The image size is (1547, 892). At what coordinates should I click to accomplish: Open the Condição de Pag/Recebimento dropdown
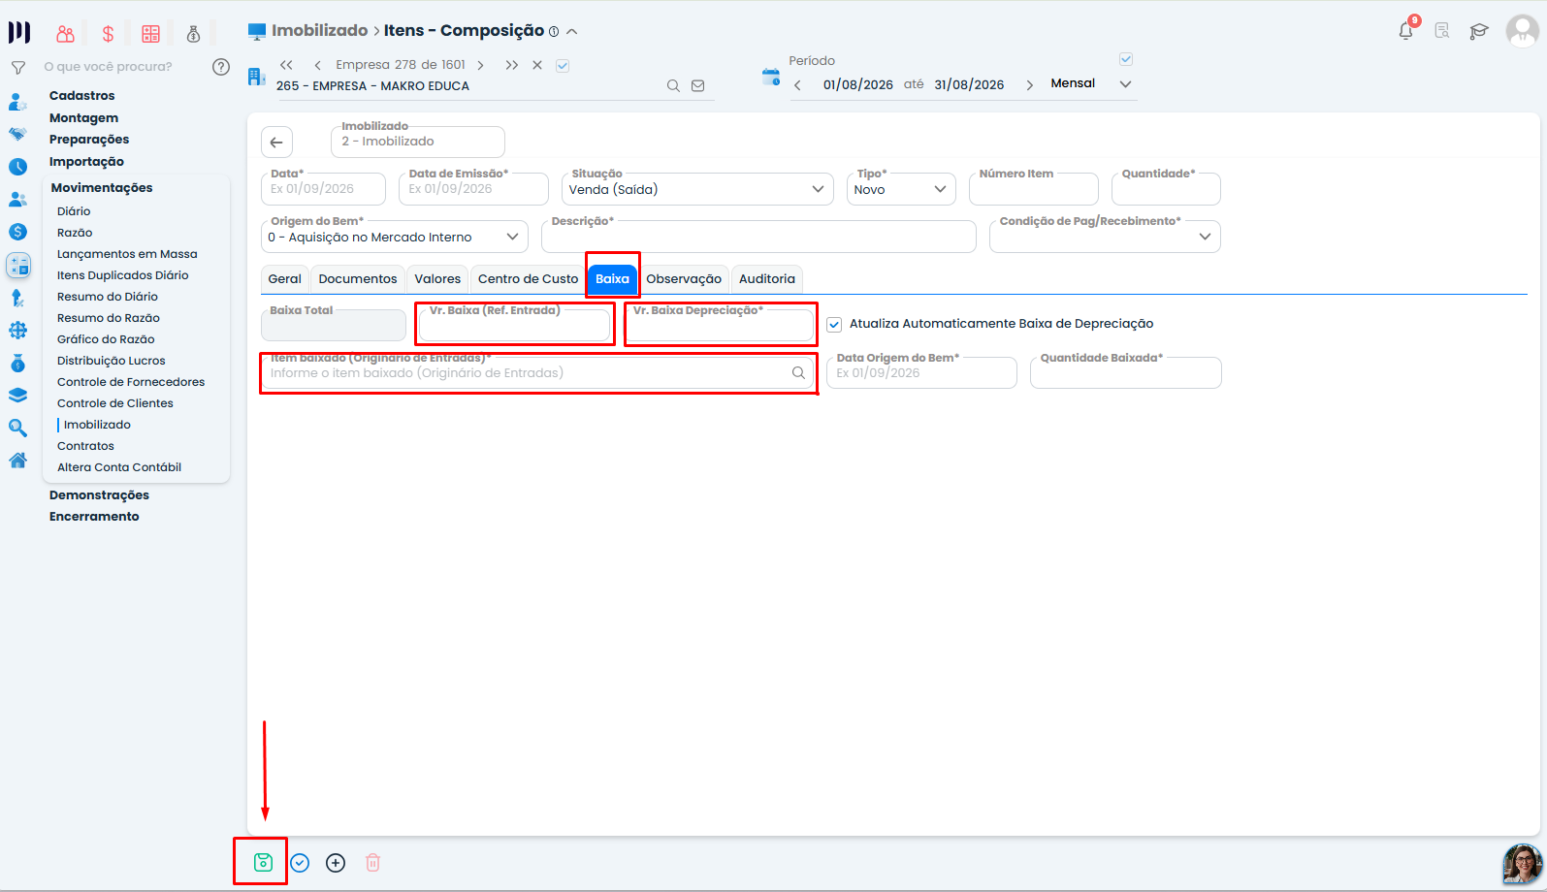point(1105,237)
